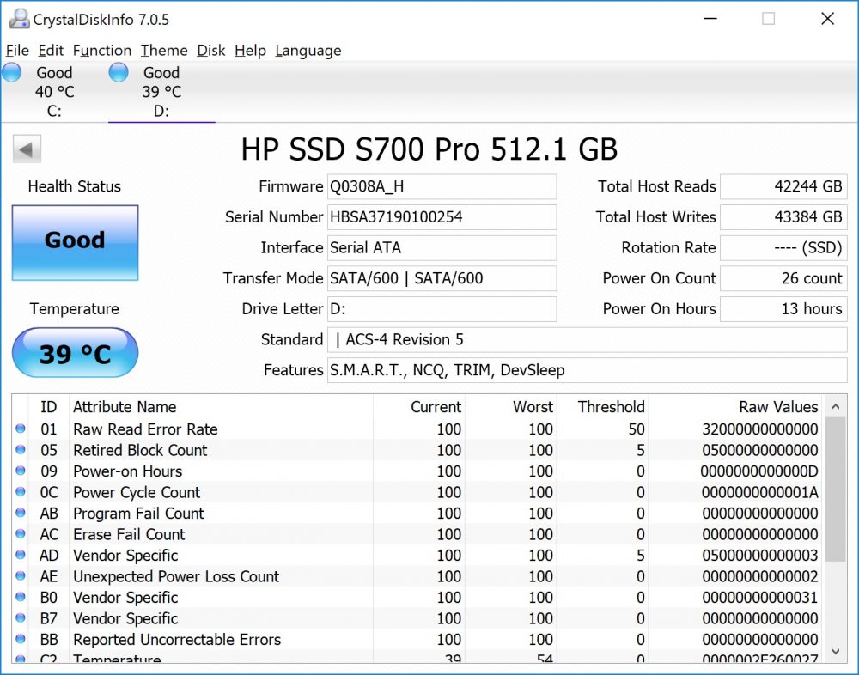This screenshot has height=675, width=859.
Task: Click the attribute list scroll down arrow
Action: (836, 652)
